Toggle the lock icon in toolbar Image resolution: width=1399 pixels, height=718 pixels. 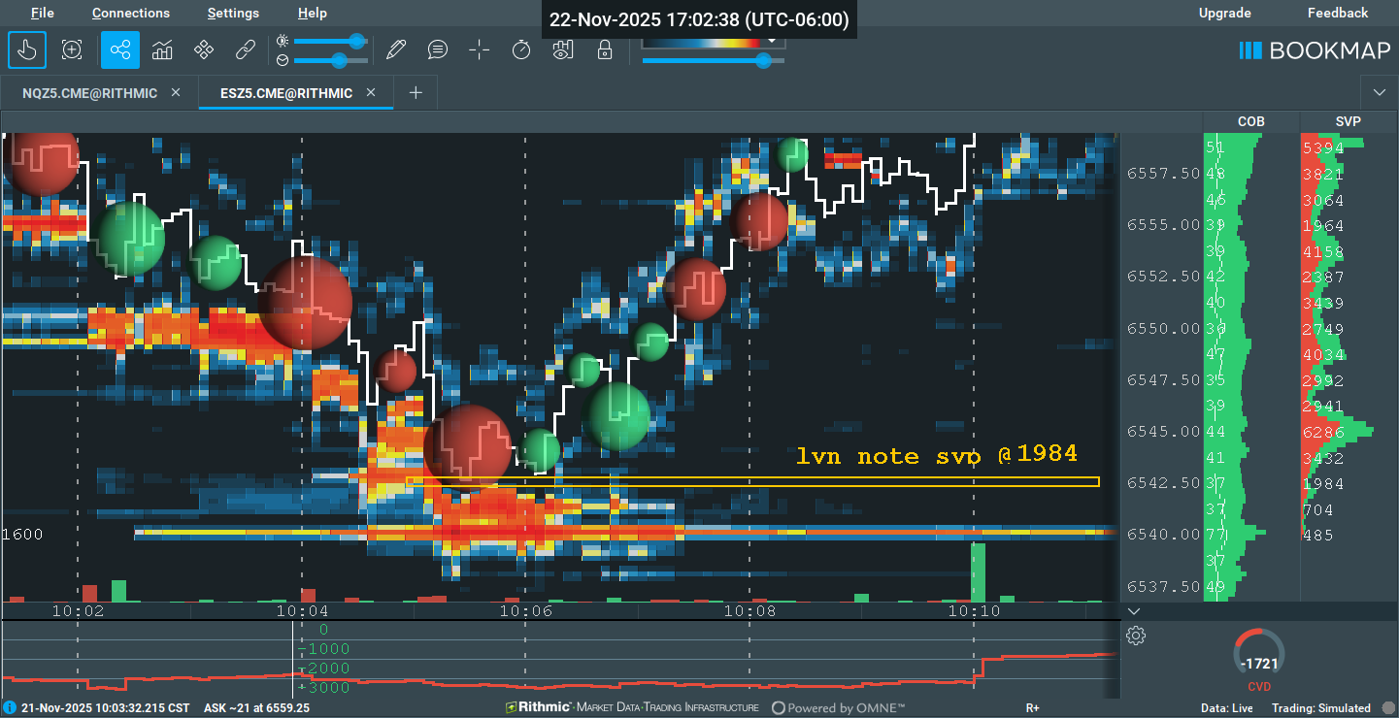(605, 49)
